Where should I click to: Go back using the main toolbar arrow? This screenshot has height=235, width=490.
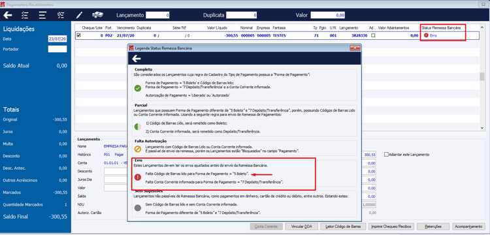pos(8,15)
